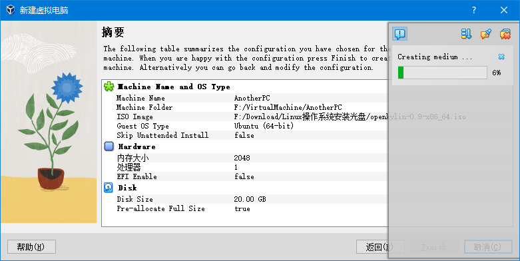Click the Creating medium progress bar

[442, 73]
